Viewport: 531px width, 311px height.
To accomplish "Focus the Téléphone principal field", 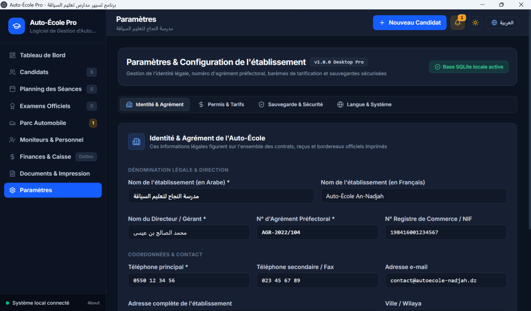I will pos(189,280).
